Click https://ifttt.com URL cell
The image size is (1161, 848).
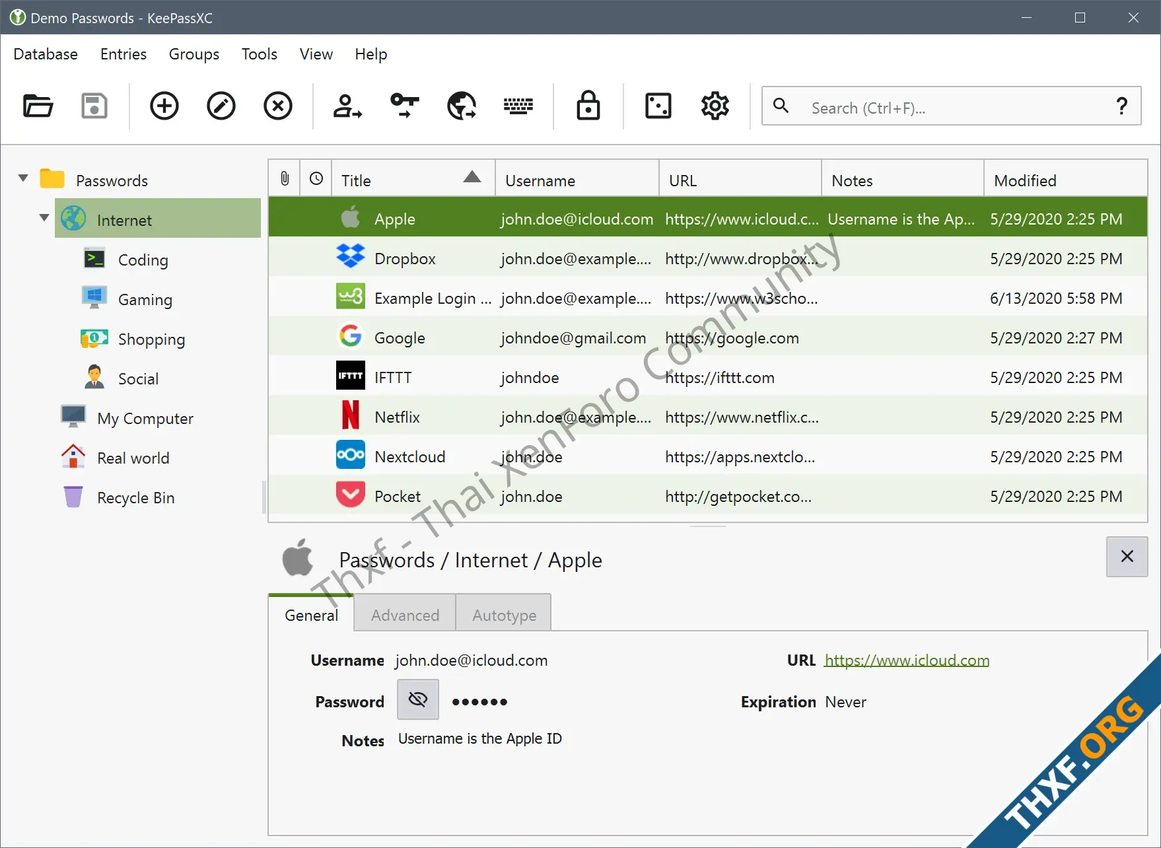pyautogui.click(x=720, y=378)
